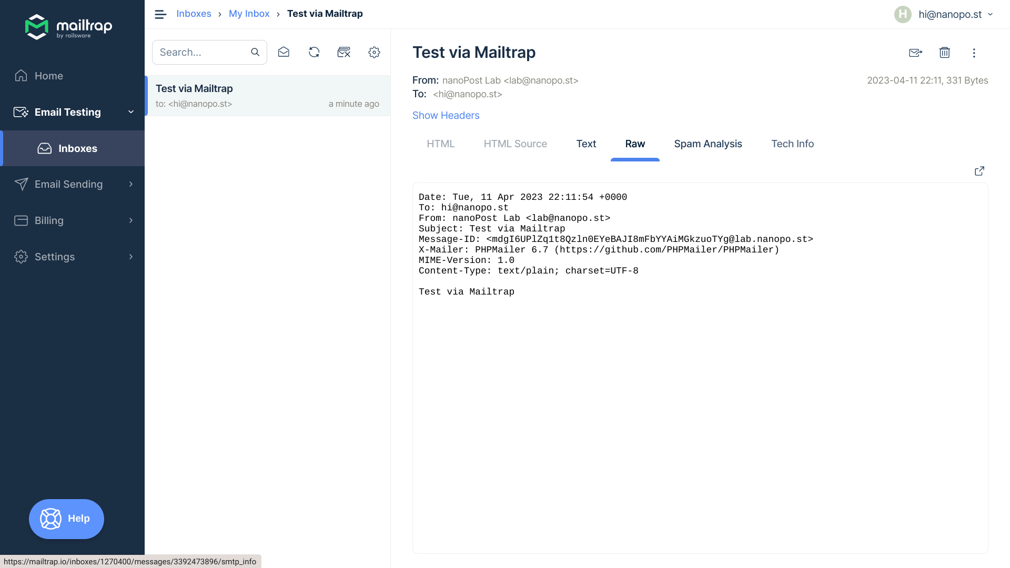Viewport: 1010px width, 568px height.
Task: Click the Mailtrap logo
Action: [x=68, y=27]
